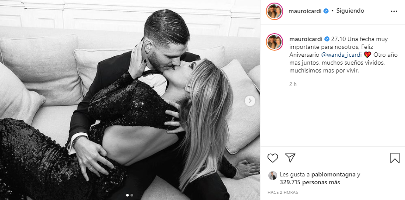The height and width of the screenshot is (200, 405).
Task: Click the profile avatar beside the caption
Action: (275, 41)
